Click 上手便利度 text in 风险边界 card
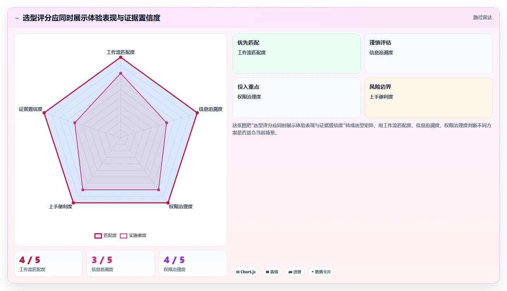This screenshot has height=291, width=507. [381, 97]
